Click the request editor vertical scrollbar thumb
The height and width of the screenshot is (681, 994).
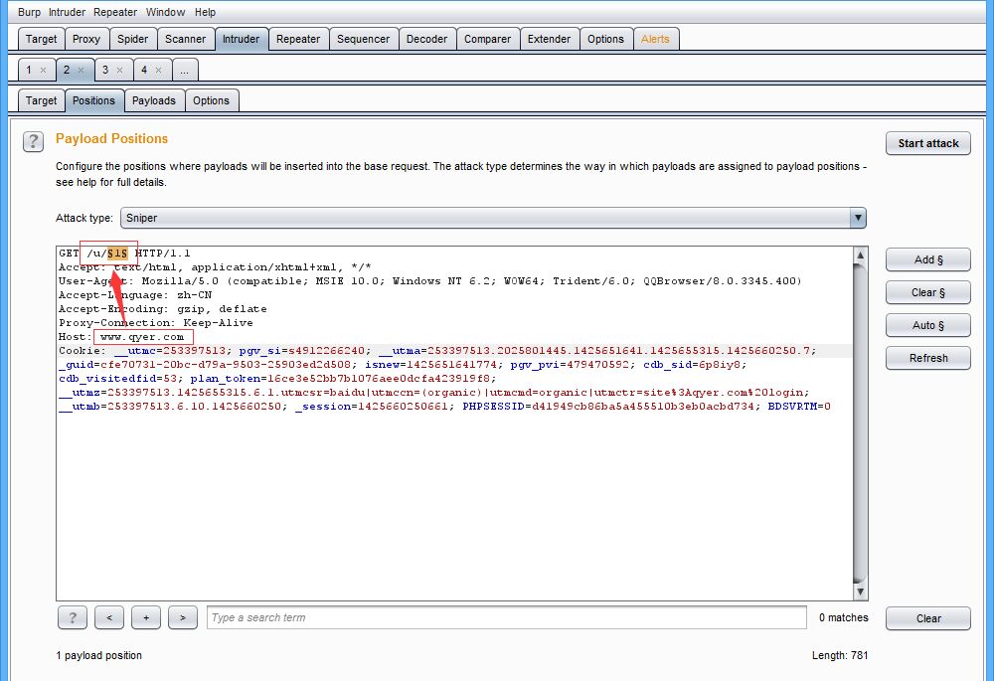pos(860,423)
